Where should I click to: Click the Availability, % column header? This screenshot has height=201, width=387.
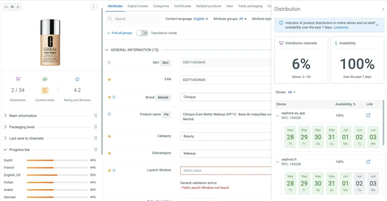(345, 104)
